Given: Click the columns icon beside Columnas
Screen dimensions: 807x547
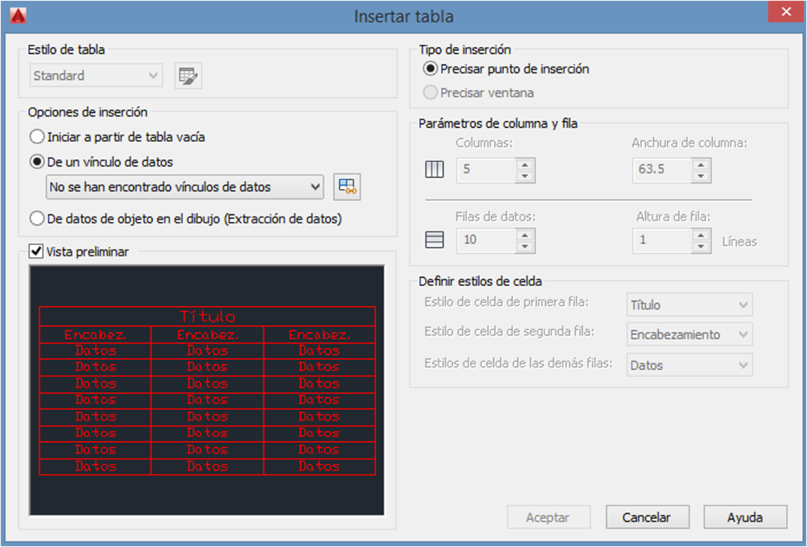Looking at the screenshot, I should click(434, 170).
